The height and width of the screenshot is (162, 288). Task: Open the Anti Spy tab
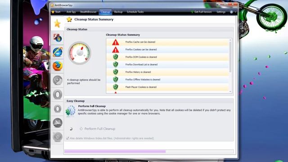pyautogui.click(x=71, y=12)
